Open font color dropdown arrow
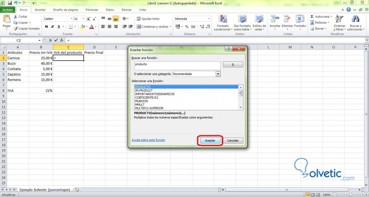Screen dimensions: 369x197 click(x=96, y=27)
